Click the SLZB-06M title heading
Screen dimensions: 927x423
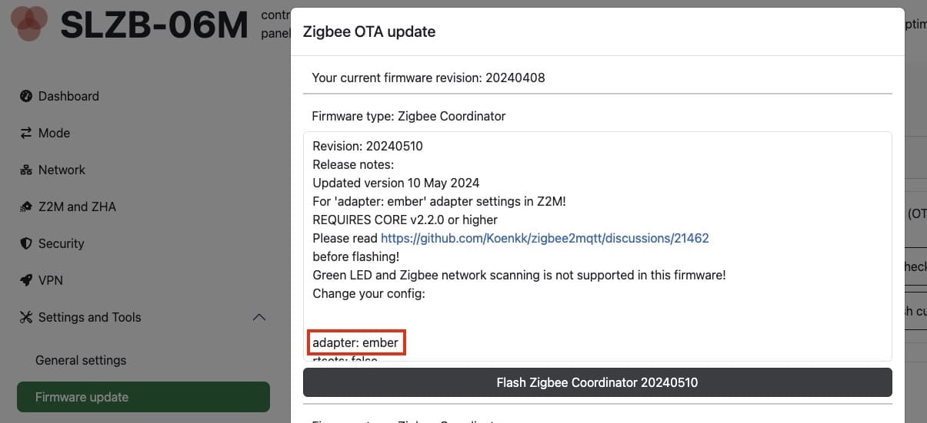[x=154, y=25]
